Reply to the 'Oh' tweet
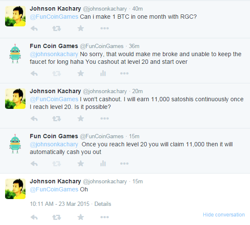 [x=34, y=217]
